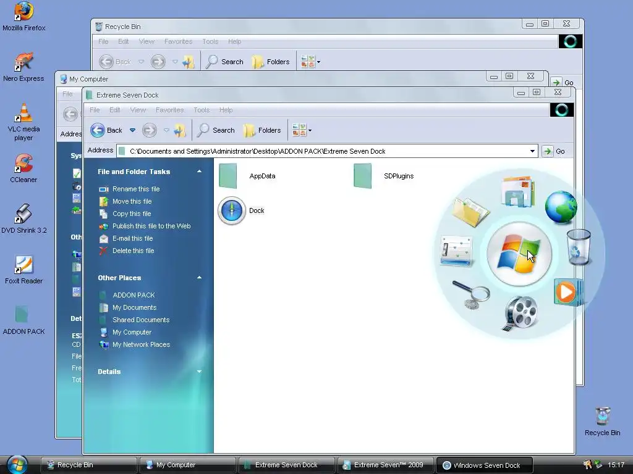Open the desktop gadgets icon in the circular dock
This screenshot has height=474, width=633.
click(457, 251)
